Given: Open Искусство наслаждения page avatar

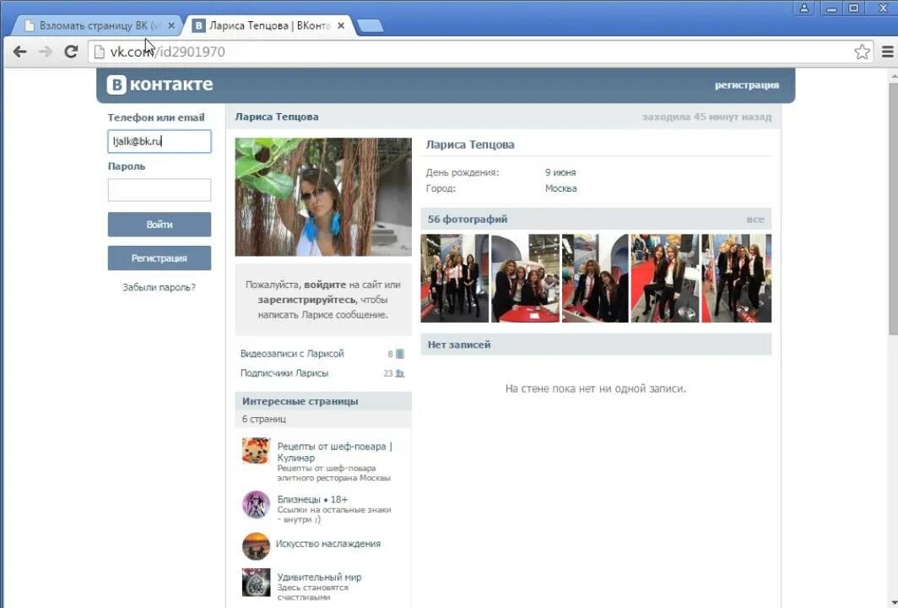Looking at the screenshot, I should 256,546.
